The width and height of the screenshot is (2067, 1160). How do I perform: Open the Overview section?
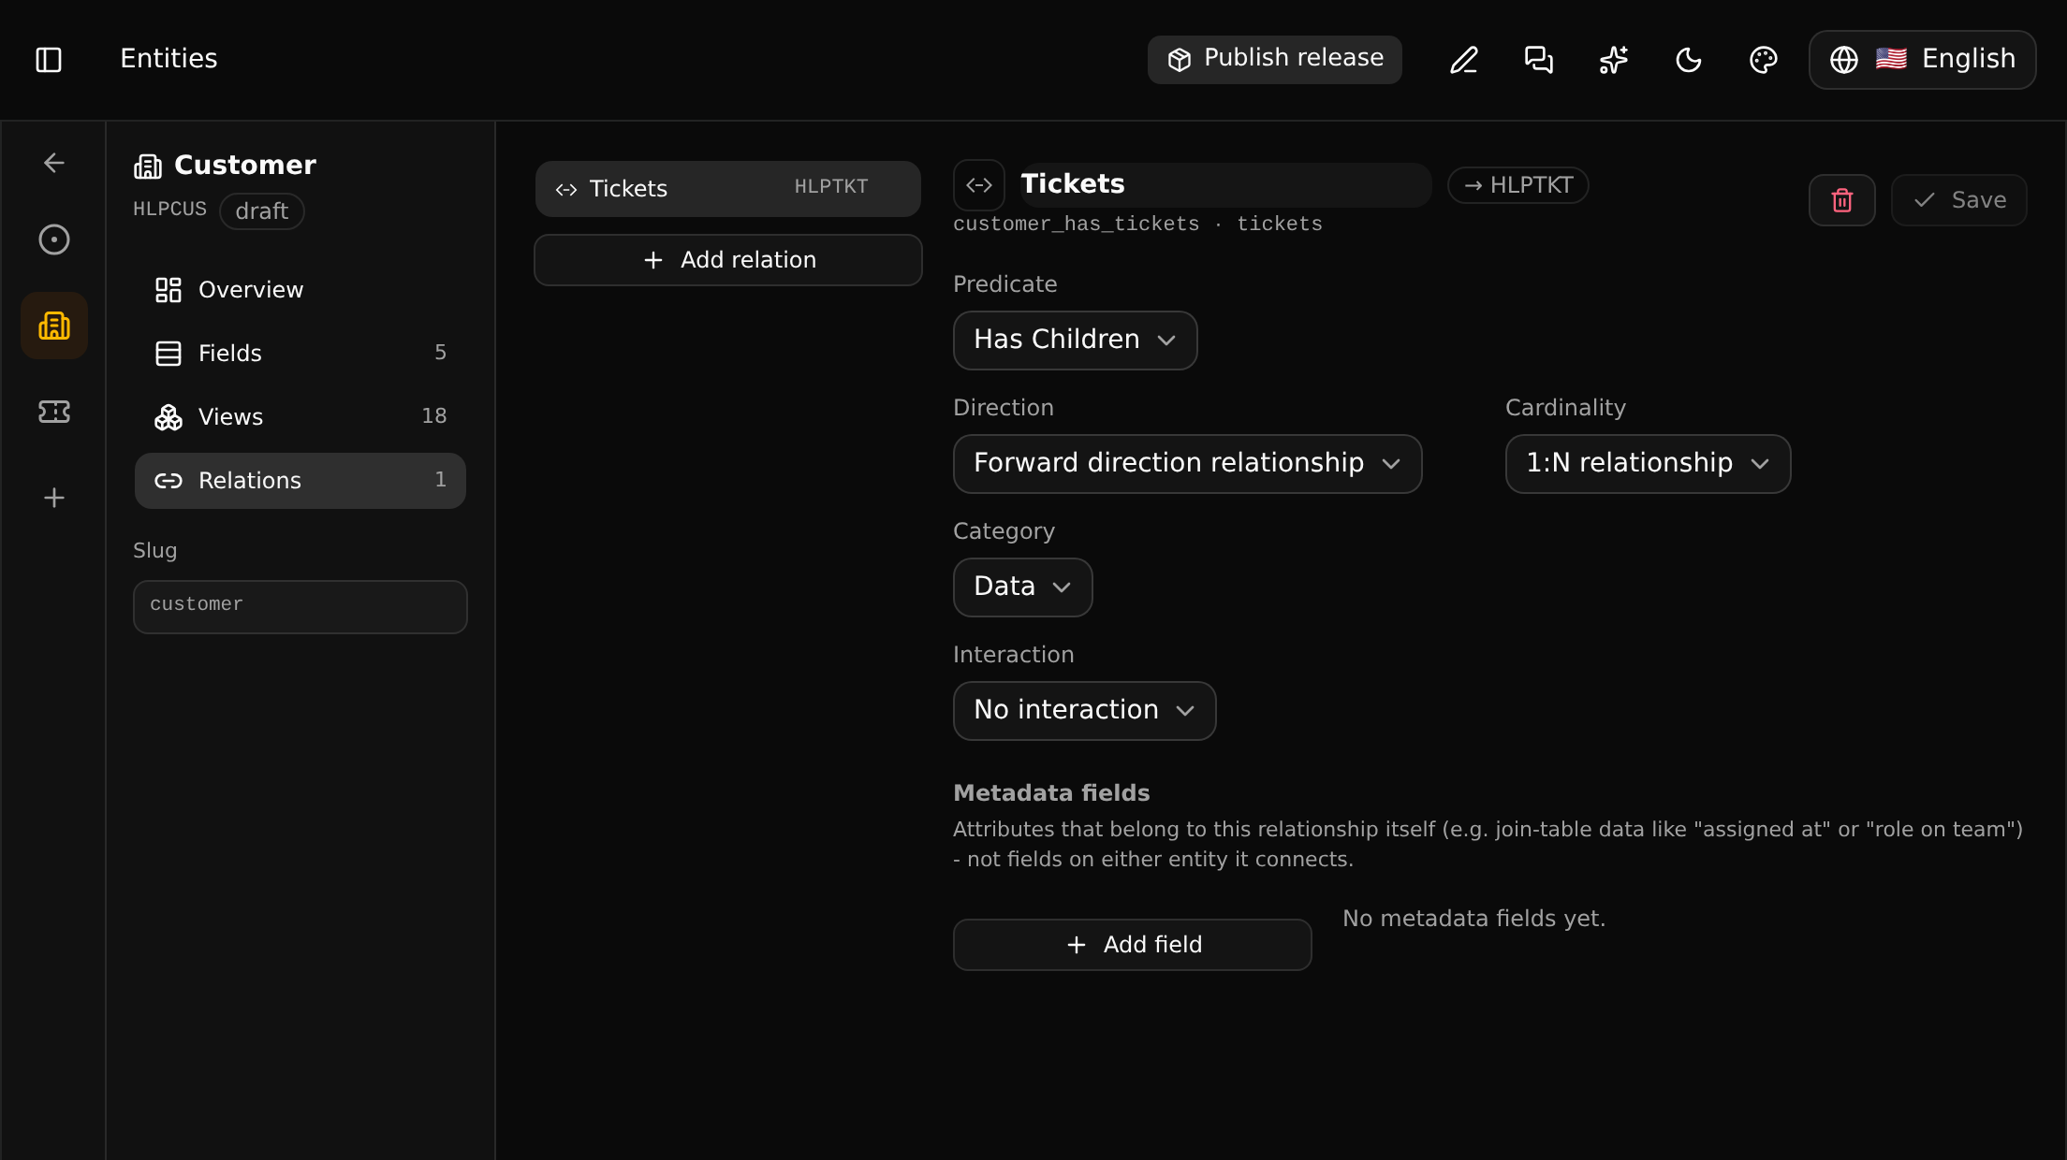tap(301, 290)
